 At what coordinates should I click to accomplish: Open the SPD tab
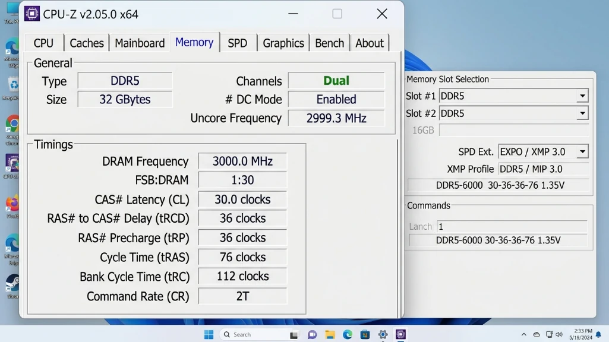237,43
